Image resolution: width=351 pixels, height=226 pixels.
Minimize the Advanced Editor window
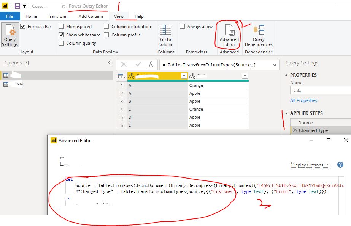311,140
